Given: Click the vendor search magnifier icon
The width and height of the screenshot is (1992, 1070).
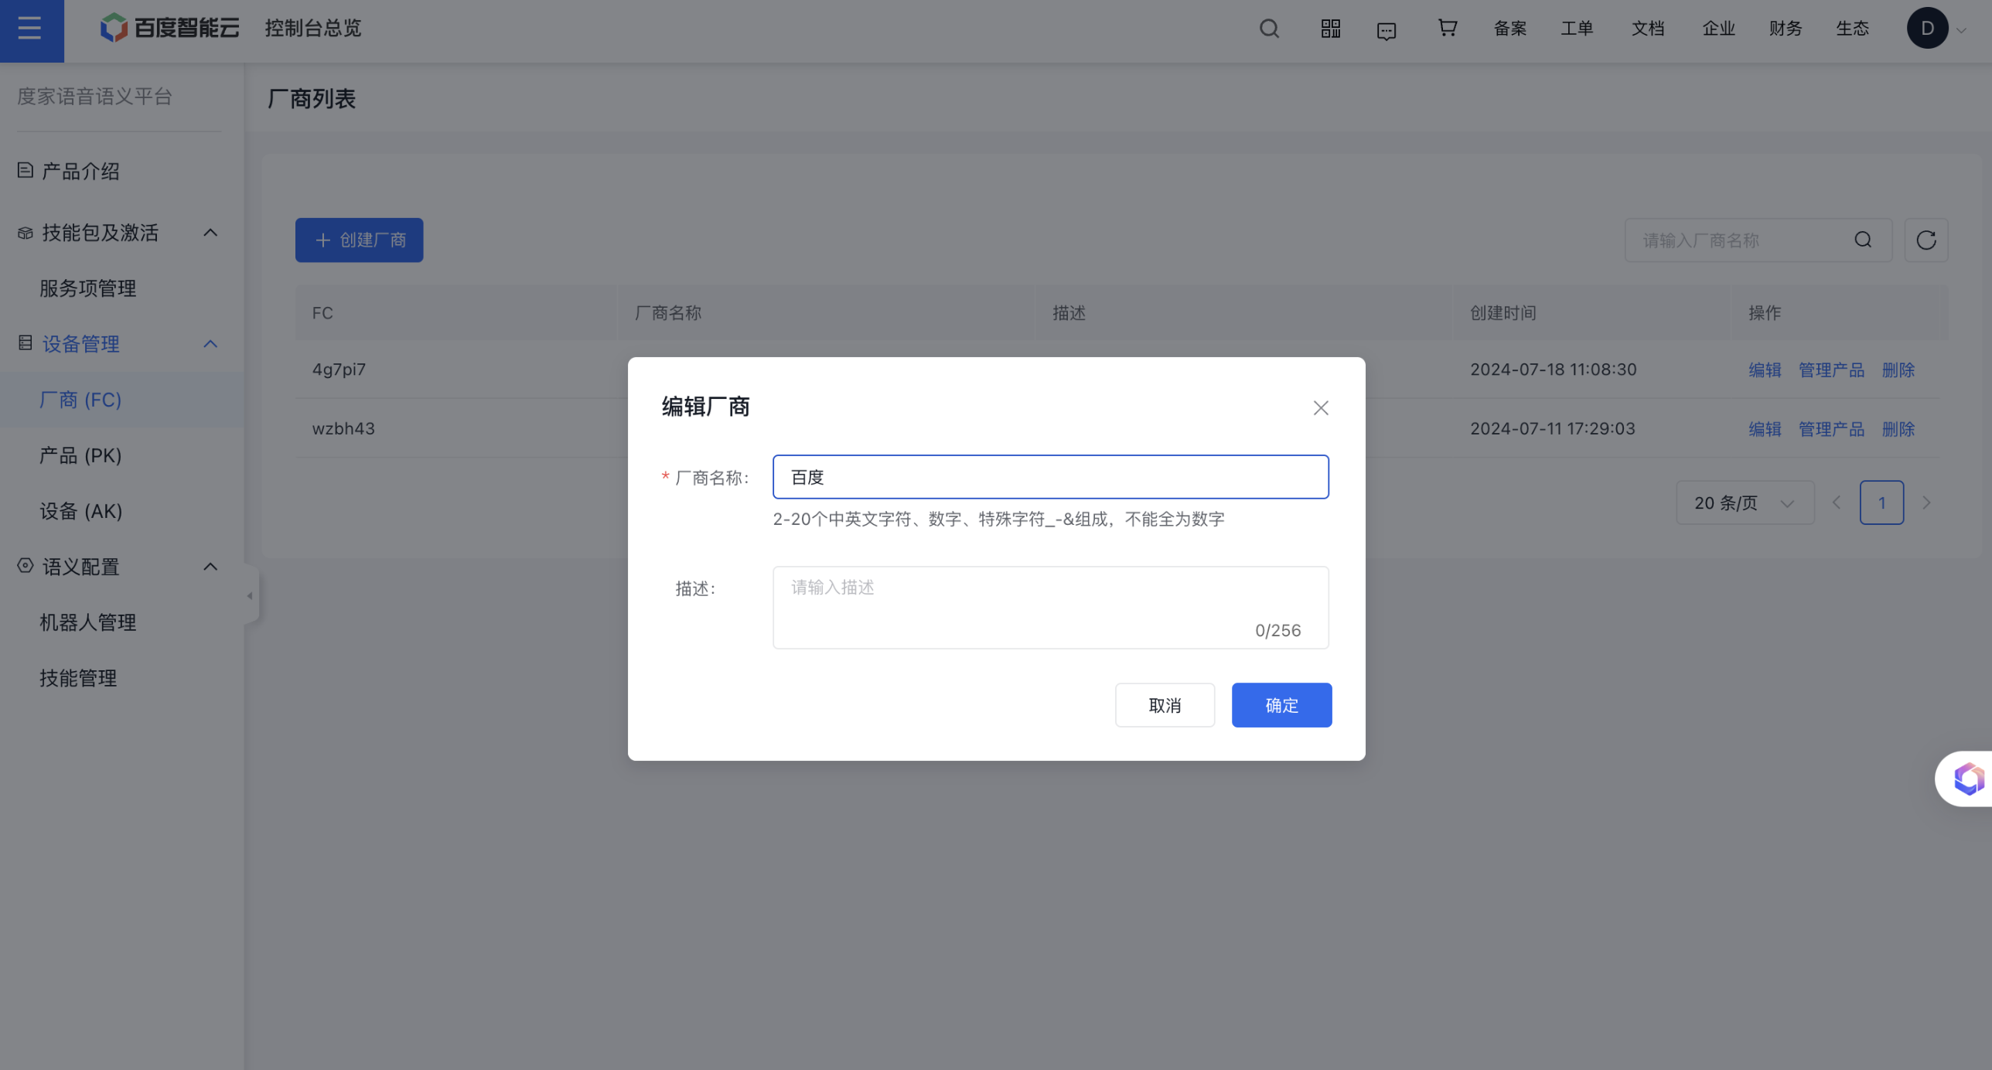Looking at the screenshot, I should 1863,240.
